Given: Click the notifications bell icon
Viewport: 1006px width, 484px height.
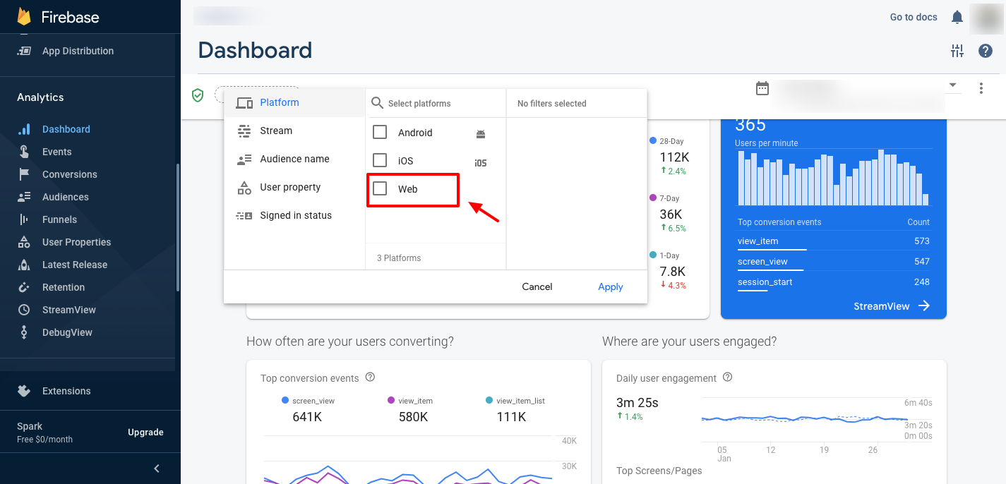Looking at the screenshot, I should (957, 17).
